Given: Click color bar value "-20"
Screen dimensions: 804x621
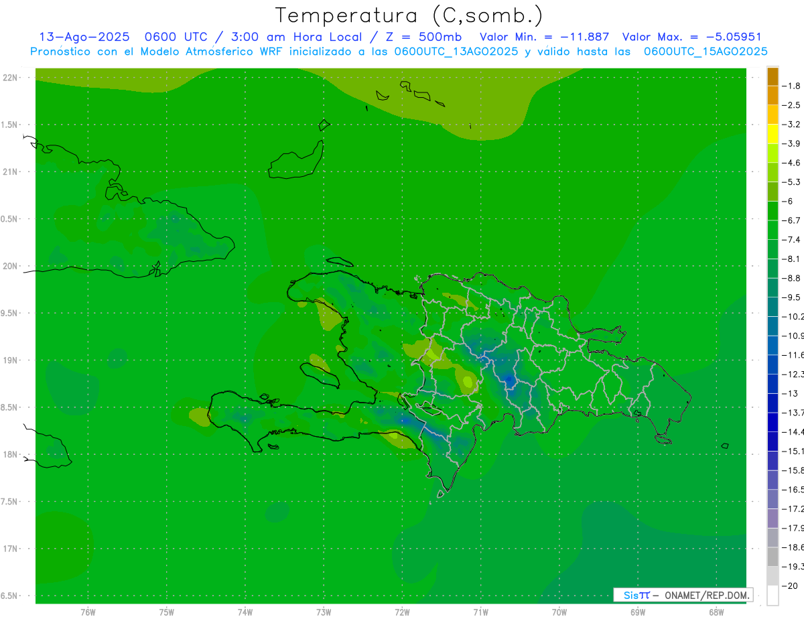Looking at the screenshot, I should point(790,586).
